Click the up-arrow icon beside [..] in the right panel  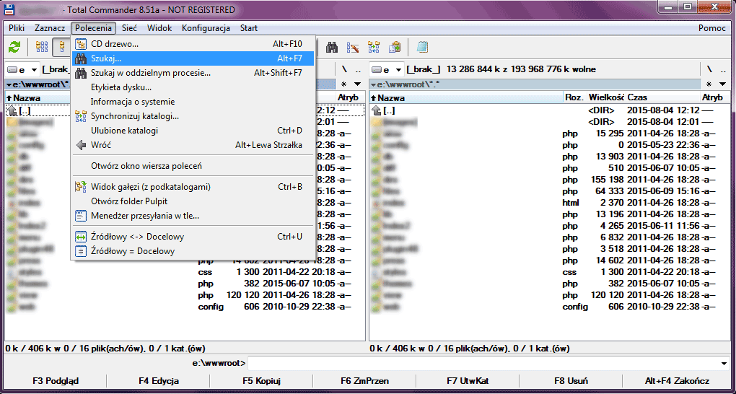(376, 111)
